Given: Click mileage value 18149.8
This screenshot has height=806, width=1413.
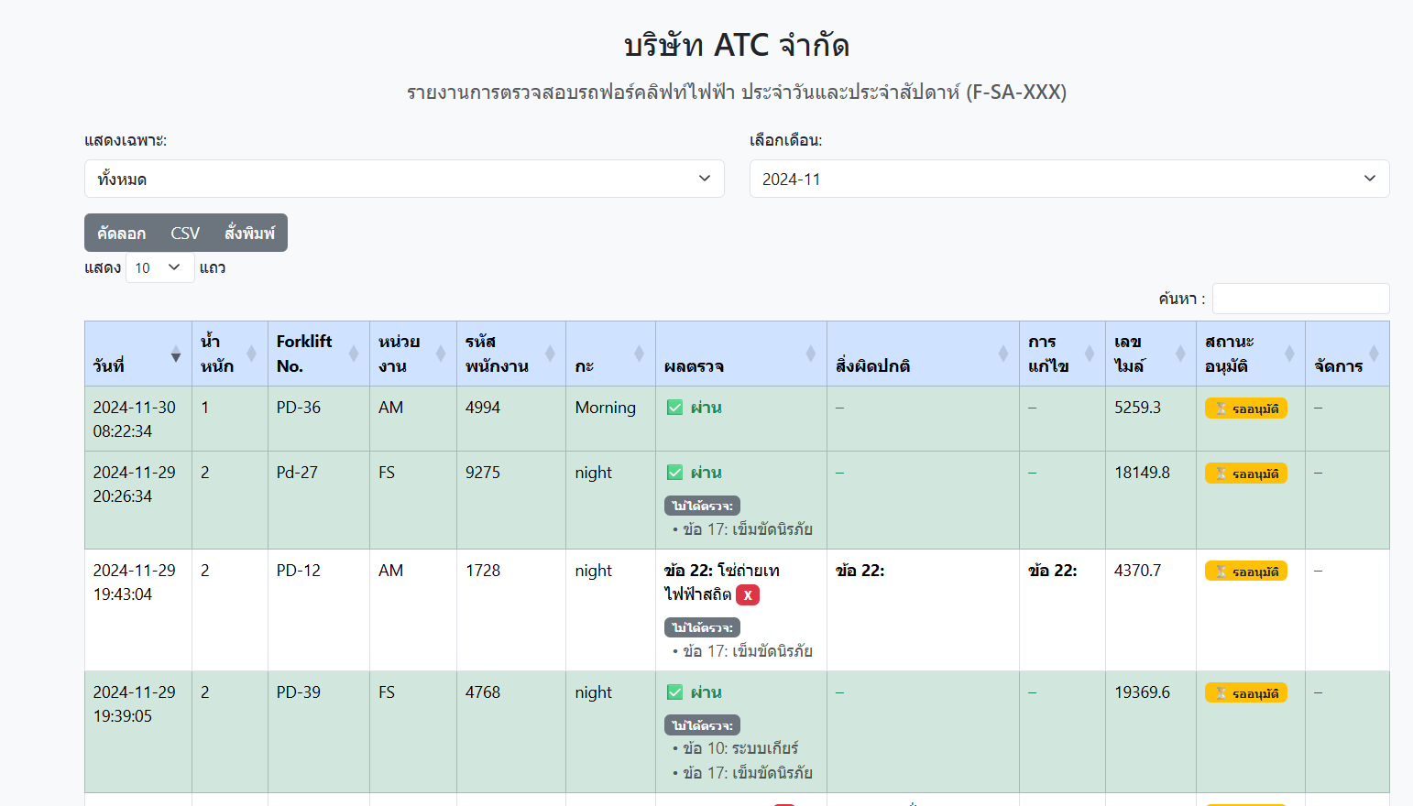Looking at the screenshot, I should [x=1142, y=473].
